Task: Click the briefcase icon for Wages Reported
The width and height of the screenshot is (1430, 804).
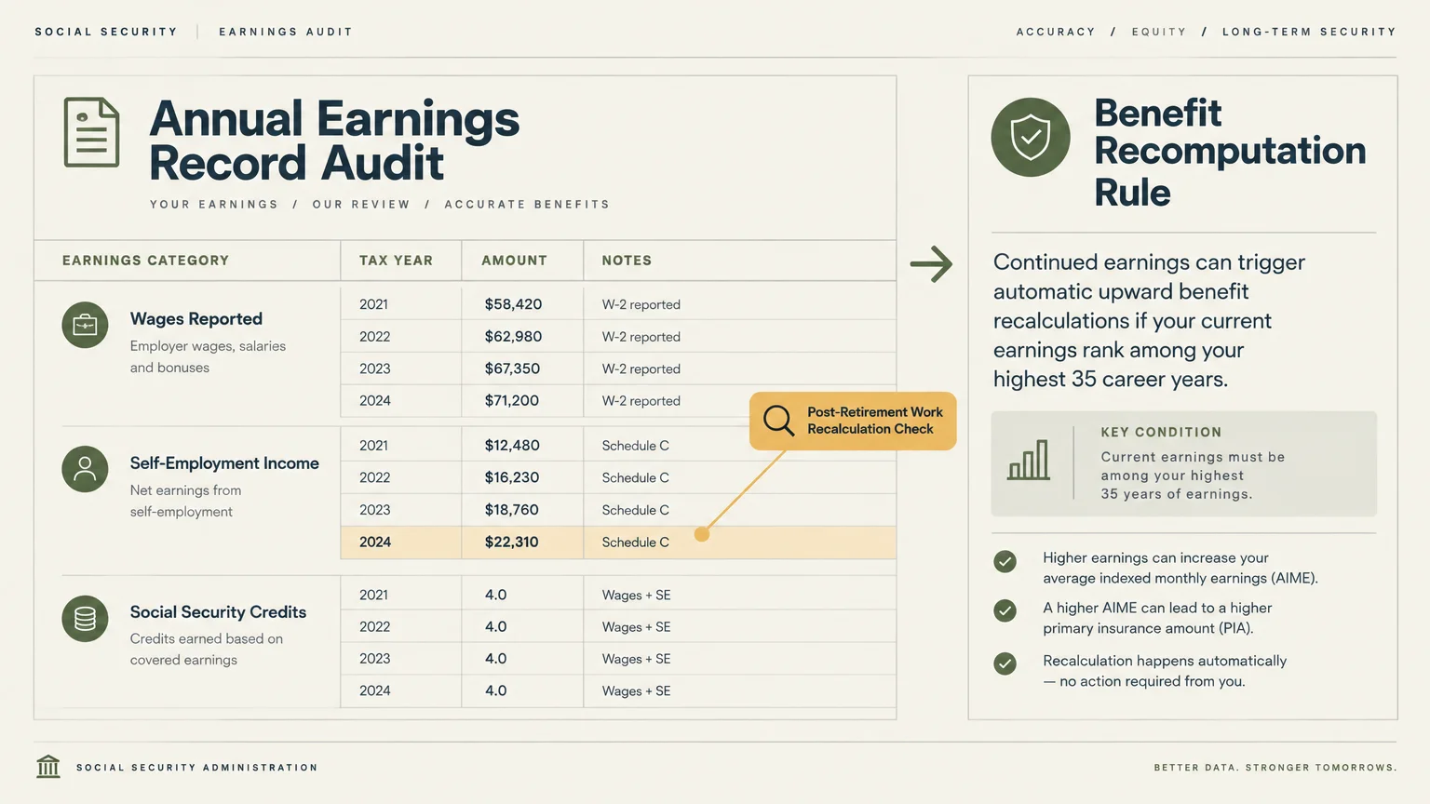Action: click(x=85, y=325)
